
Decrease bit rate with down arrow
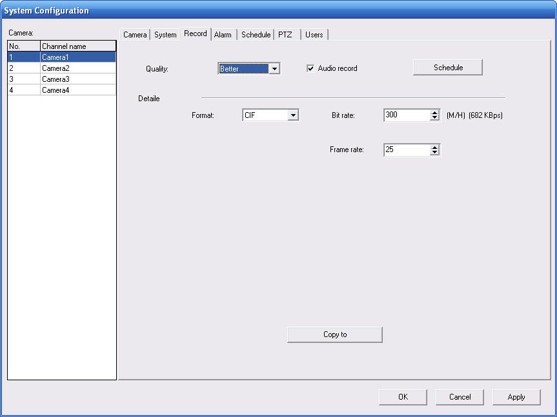tap(434, 118)
